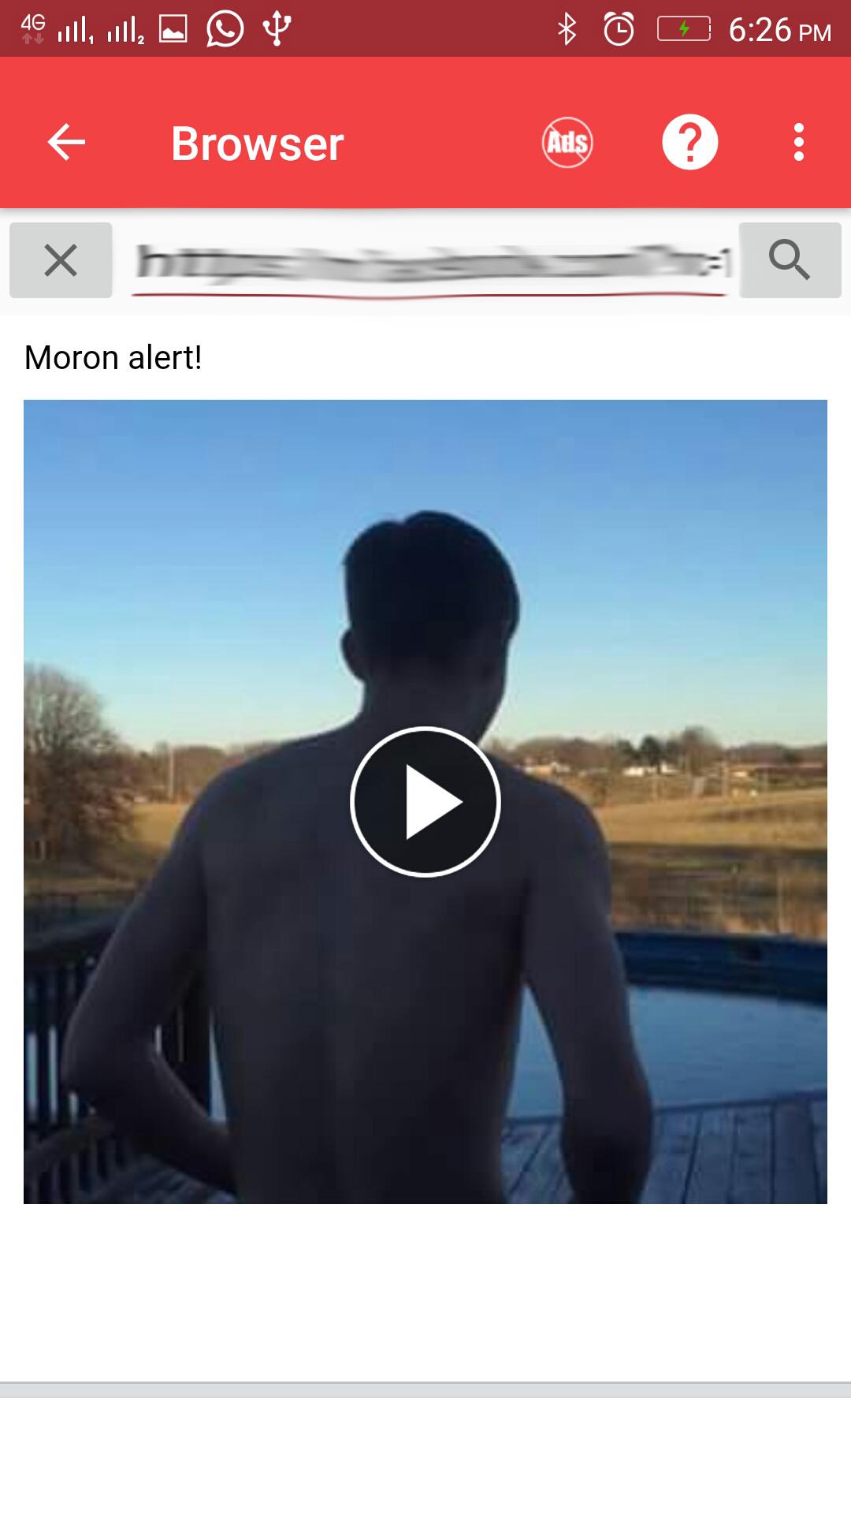Viewport: 851px width, 1514px height.
Task: Tap the Bluetooth status icon
Action: coord(567,30)
